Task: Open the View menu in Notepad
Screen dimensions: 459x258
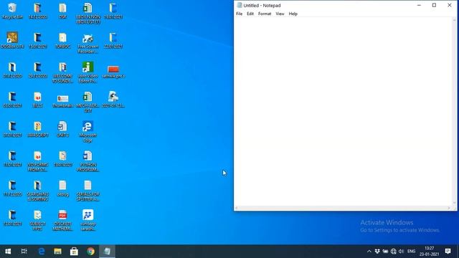Action: pyautogui.click(x=280, y=14)
